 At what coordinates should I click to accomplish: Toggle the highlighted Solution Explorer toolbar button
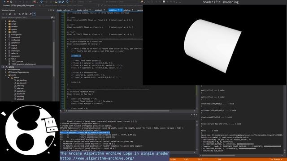(34, 14)
